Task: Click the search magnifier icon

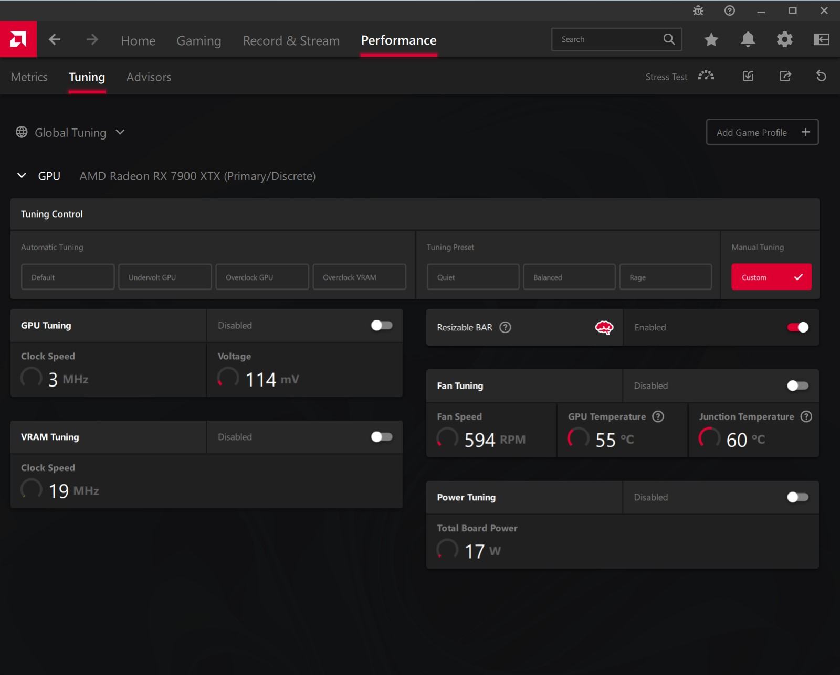Action: pos(669,39)
